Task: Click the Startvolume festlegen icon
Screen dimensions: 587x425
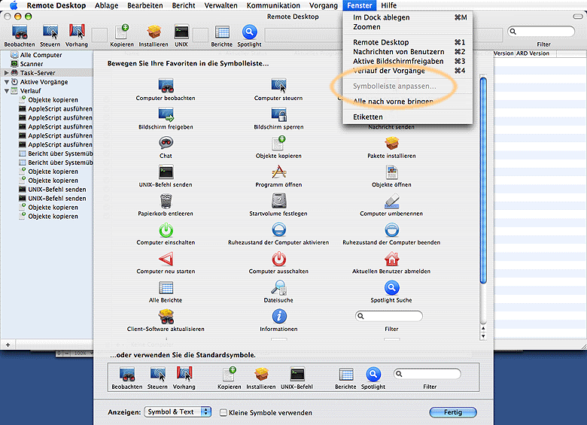Action: pyautogui.click(x=278, y=201)
